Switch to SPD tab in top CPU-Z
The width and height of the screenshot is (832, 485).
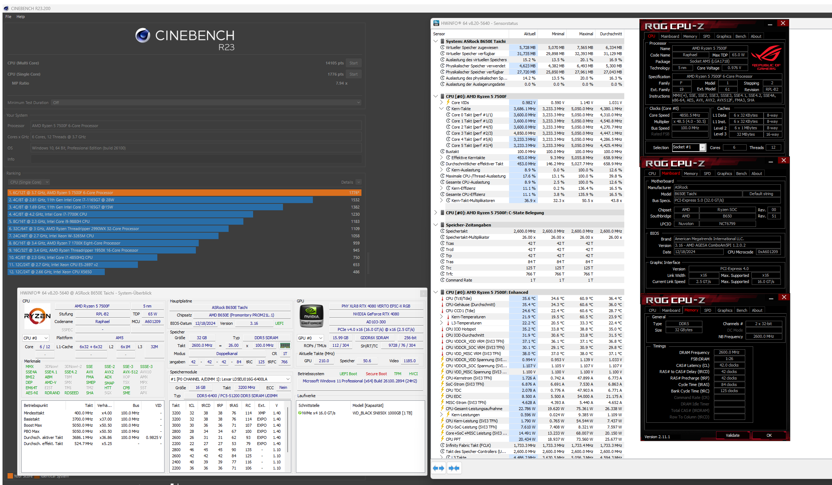706,36
